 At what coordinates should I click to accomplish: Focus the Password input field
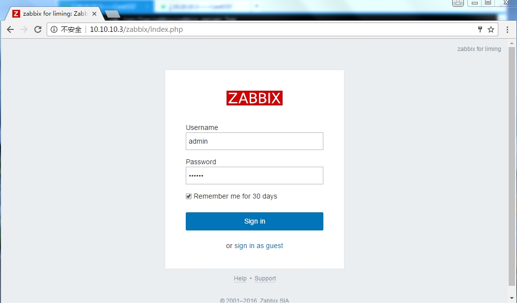coord(254,176)
